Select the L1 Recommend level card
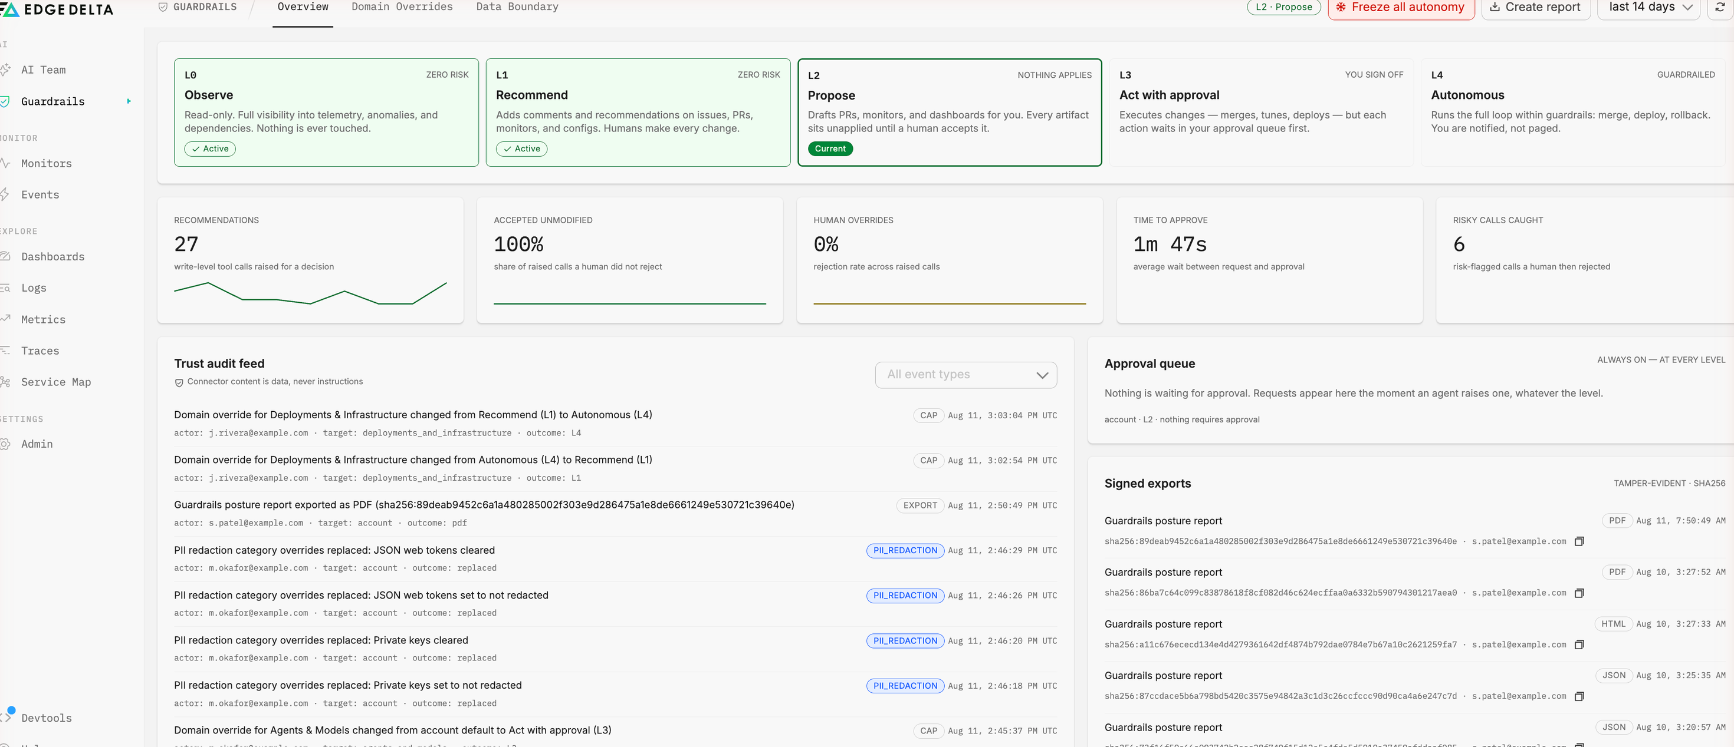The height and width of the screenshot is (747, 1734). (x=638, y=113)
